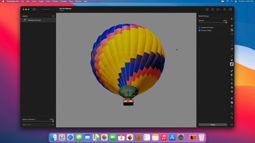
Task: Select the Paint brush tool
Action: tap(232, 56)
